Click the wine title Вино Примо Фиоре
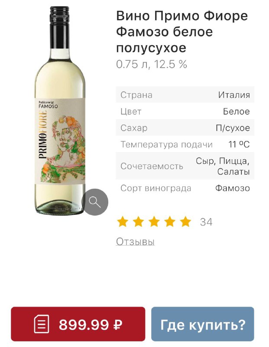 [182, 16]
